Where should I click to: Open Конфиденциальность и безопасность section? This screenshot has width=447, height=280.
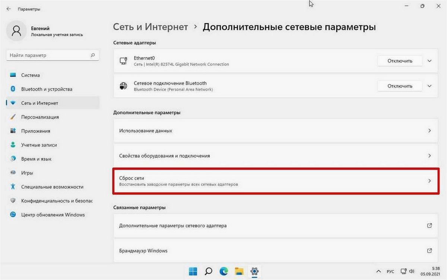[53, 201]
